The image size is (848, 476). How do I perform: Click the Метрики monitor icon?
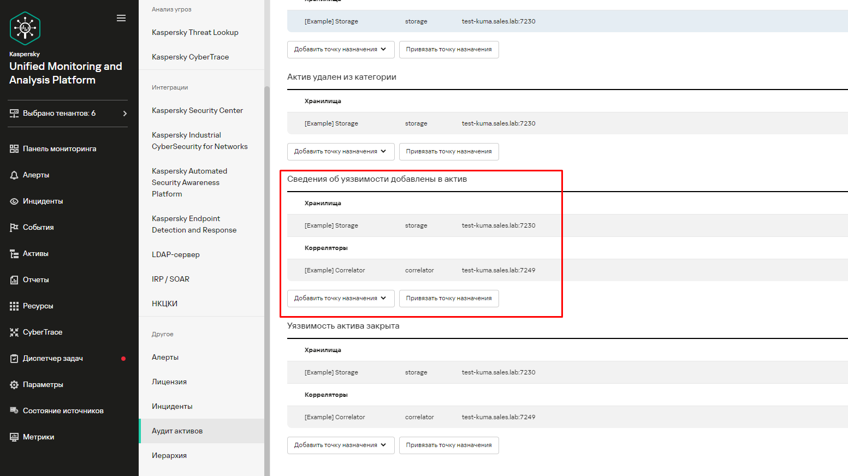tap(14, 437)
